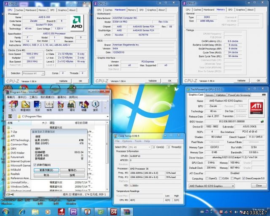
Task: Click the background (背景作業) button in benchmark dialog
Action: coord(46,170)
